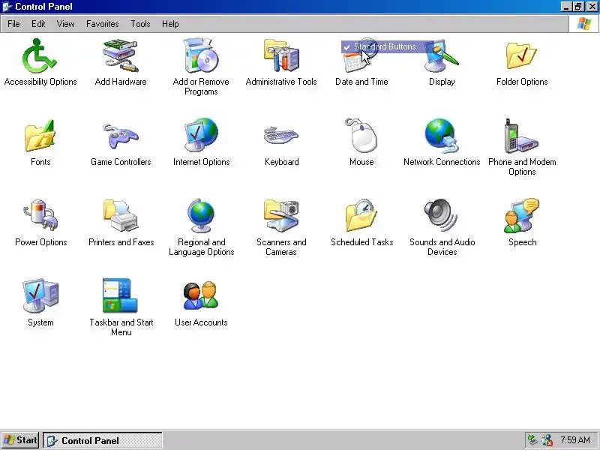This screenshot has width=600, height=450.
Task: Open the Speech icon
Action: coord(522,217)
